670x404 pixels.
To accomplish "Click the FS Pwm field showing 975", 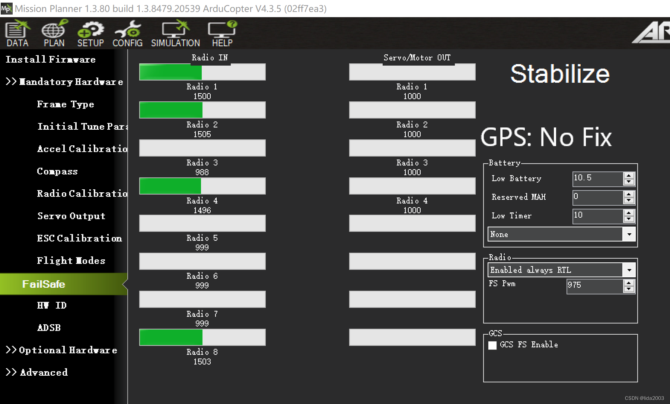I will (595, 286).
